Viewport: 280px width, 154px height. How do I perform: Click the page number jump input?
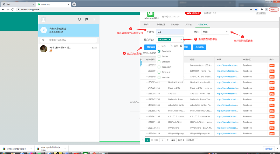click(x=162, y=140)
